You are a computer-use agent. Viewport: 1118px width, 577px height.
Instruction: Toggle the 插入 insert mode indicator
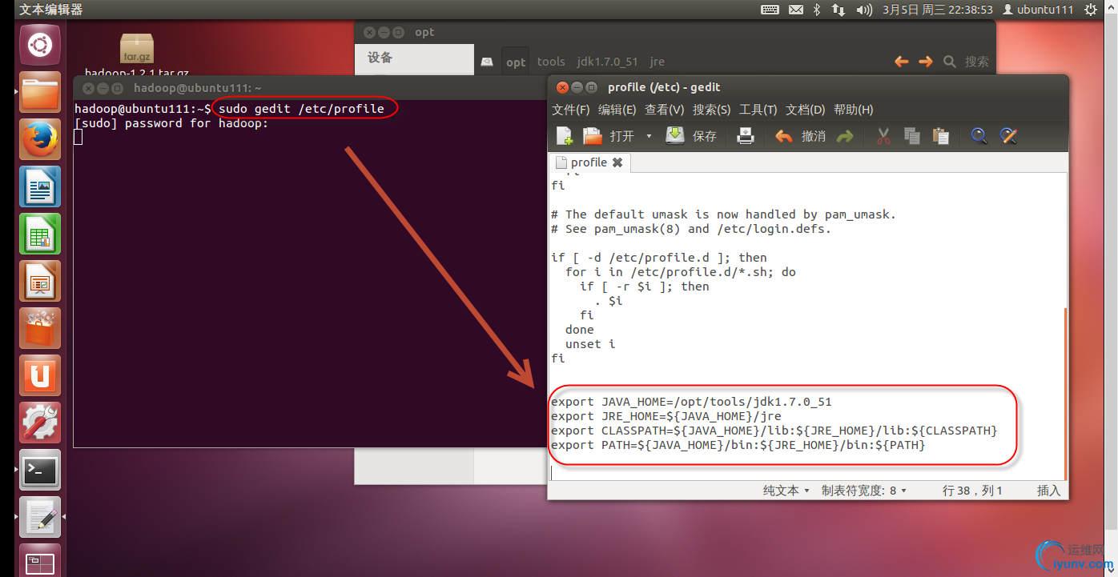point(1048,491)
